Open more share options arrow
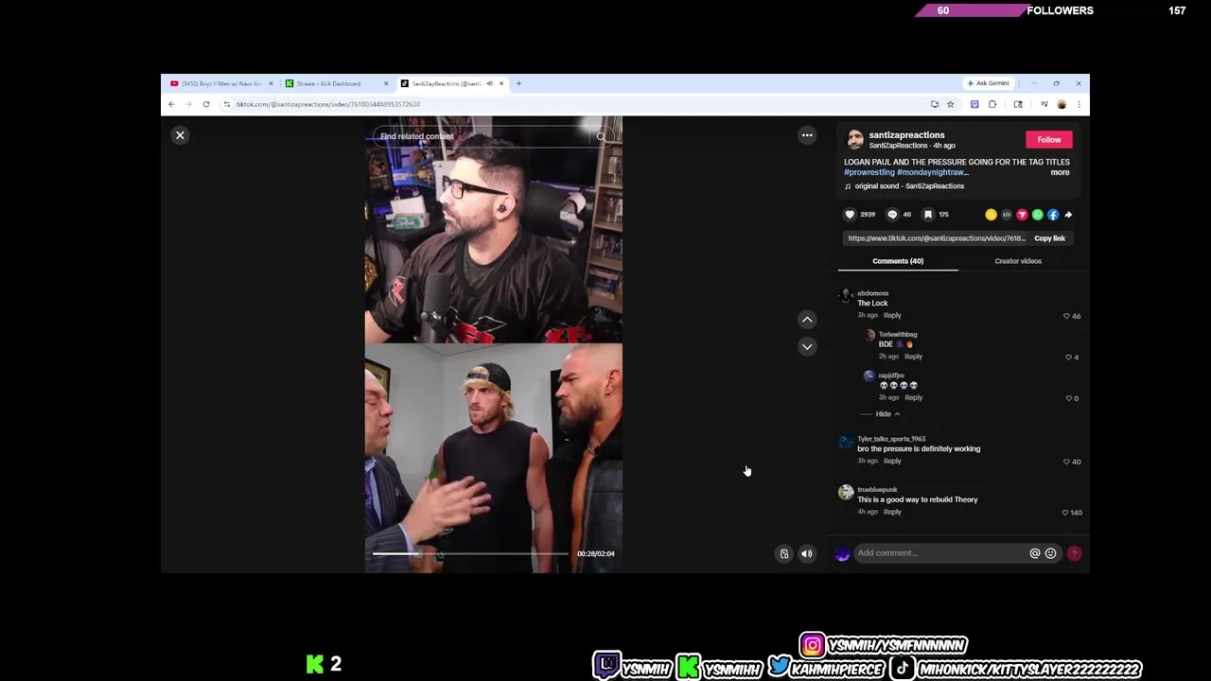Image resolution: width=1211 pixels, height=681 pixels. [x=1068, y=215]
